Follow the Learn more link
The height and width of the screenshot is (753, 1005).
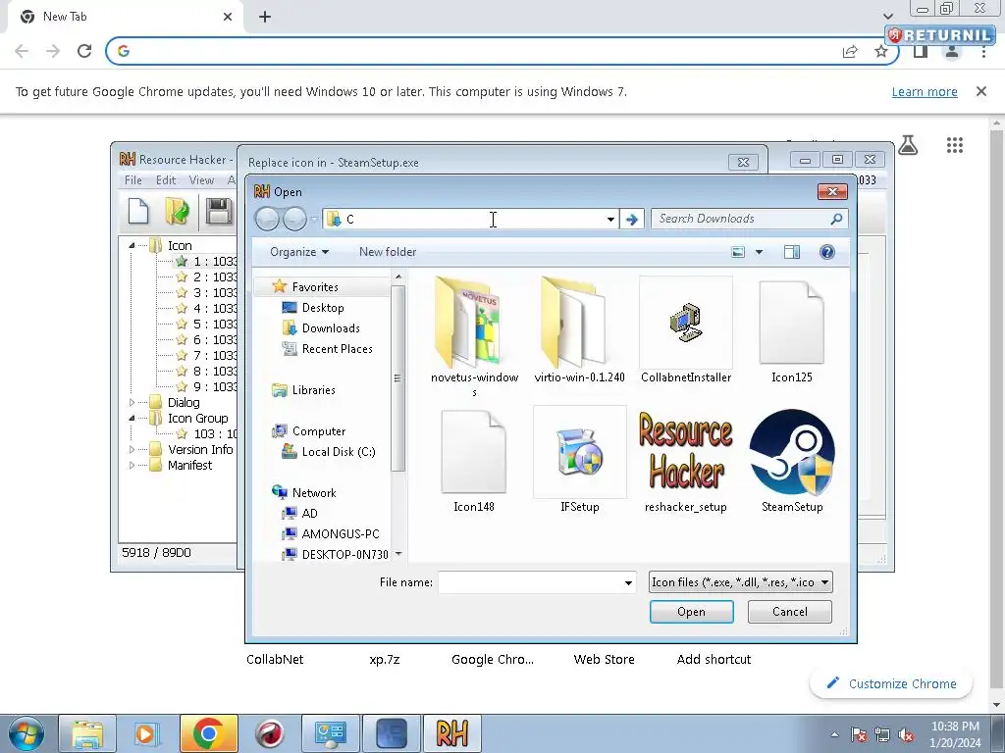point(925,92)
